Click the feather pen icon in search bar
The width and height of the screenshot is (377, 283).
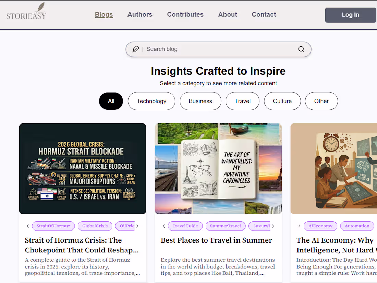click(136, 49)
